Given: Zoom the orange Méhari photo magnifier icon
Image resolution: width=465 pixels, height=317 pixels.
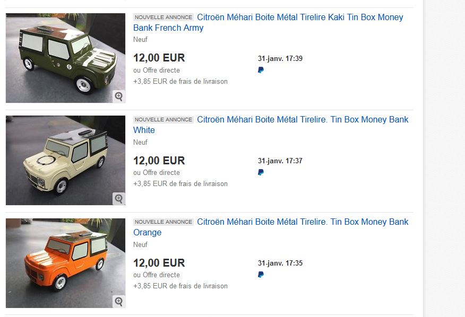Looking at the screenshot, I should point(119,301).
